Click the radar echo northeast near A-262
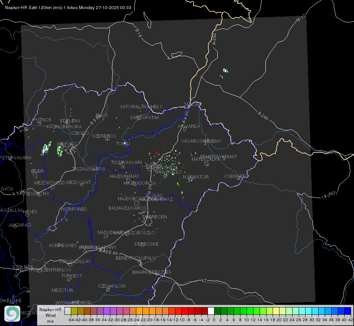Viewport: 354px width, 326px height. coord(225,70)
